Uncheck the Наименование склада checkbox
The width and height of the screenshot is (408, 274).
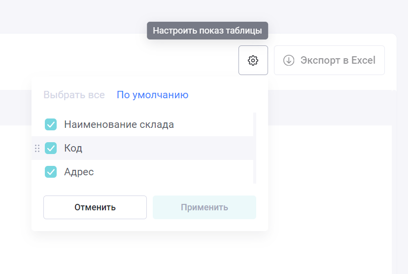tap(51, 124)
